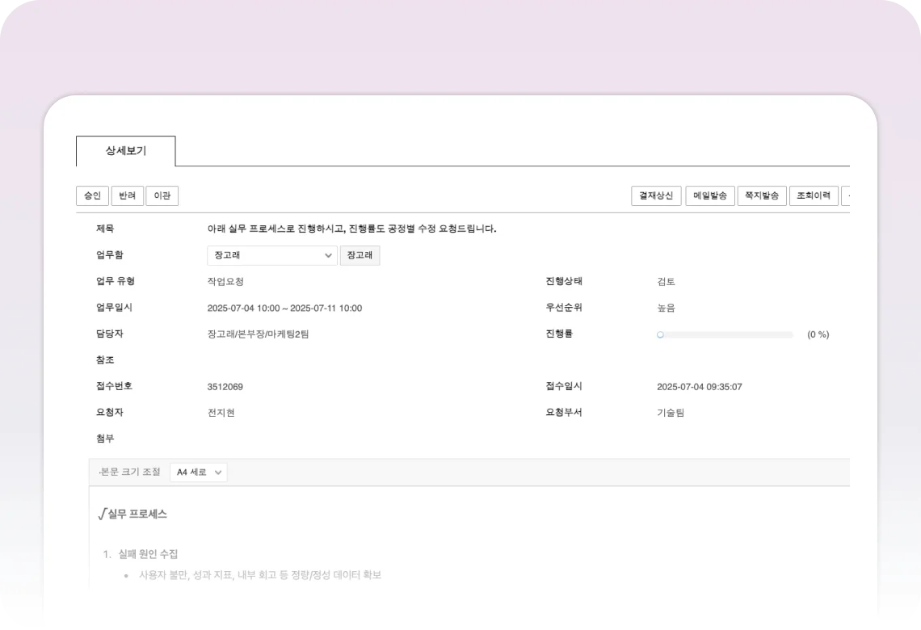Click the 요청자 name 전지현
The width and height of the screenshot is (921, 630).
point(221,413)
